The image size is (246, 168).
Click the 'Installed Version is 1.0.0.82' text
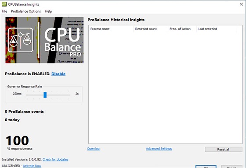point(22,159)
